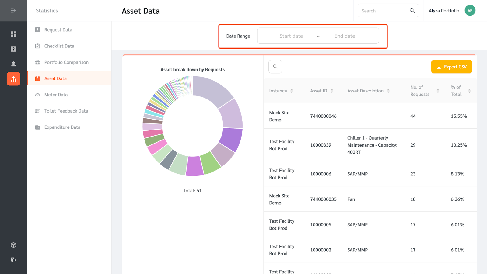Click asset ID 10000006 cell

coord(321,174)
